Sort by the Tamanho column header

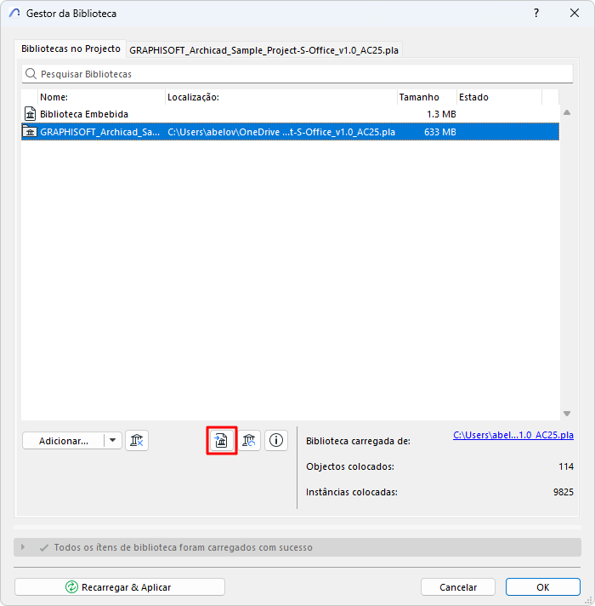point(427,97)
